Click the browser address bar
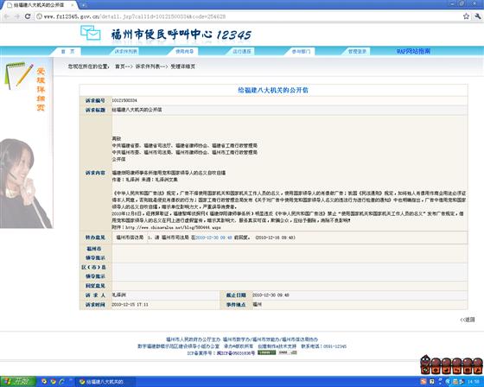Screen dimensions: 484x387 (x=247, y=16)
